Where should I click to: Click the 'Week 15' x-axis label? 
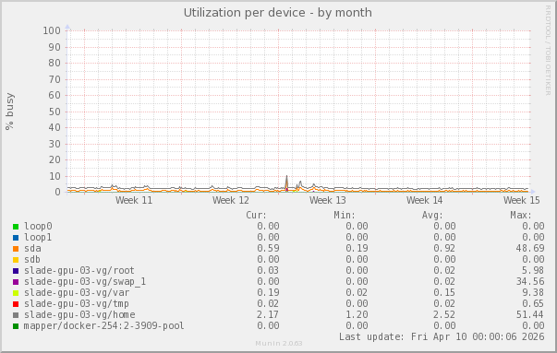522,200
